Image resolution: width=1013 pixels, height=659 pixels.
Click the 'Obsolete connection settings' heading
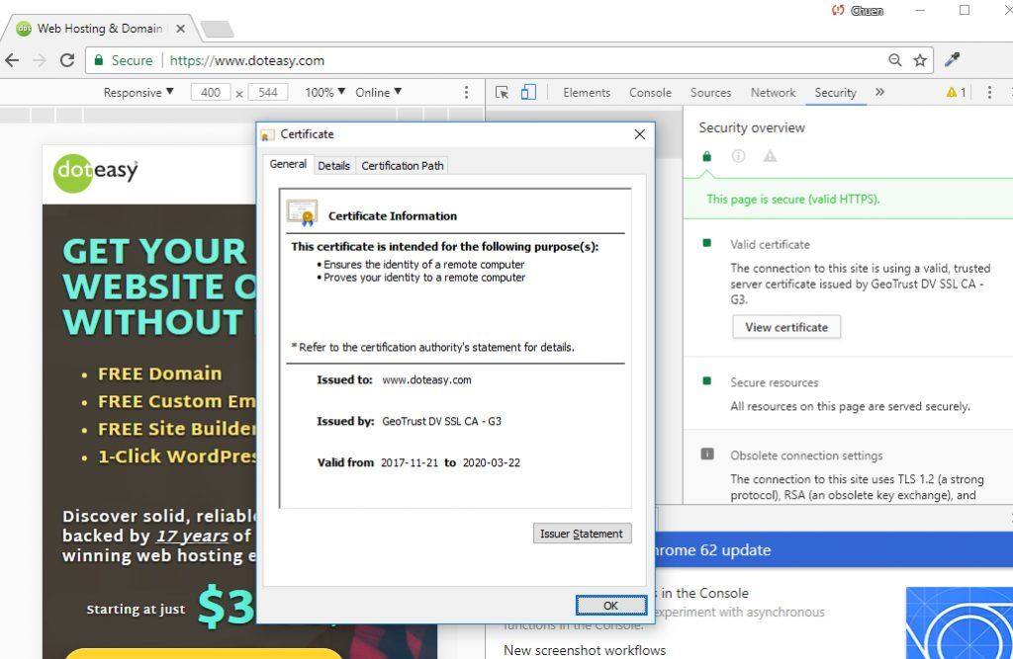pos(806,455)
